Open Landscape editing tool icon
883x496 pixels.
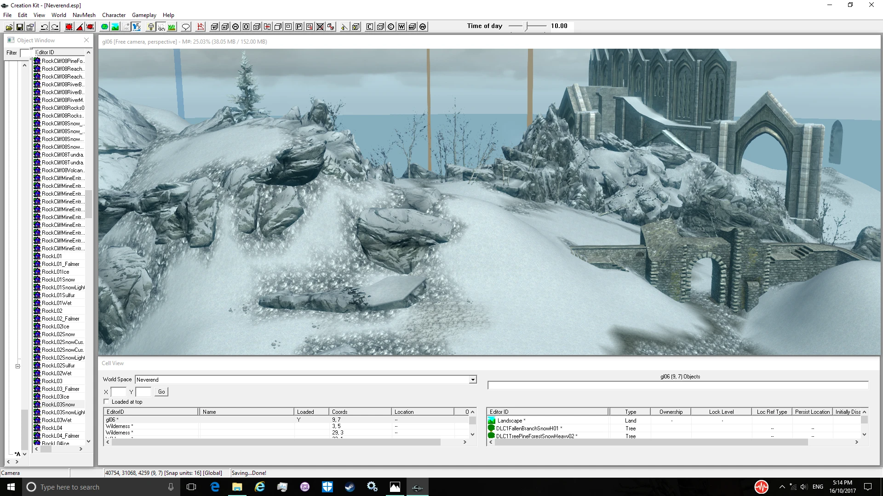115,27
